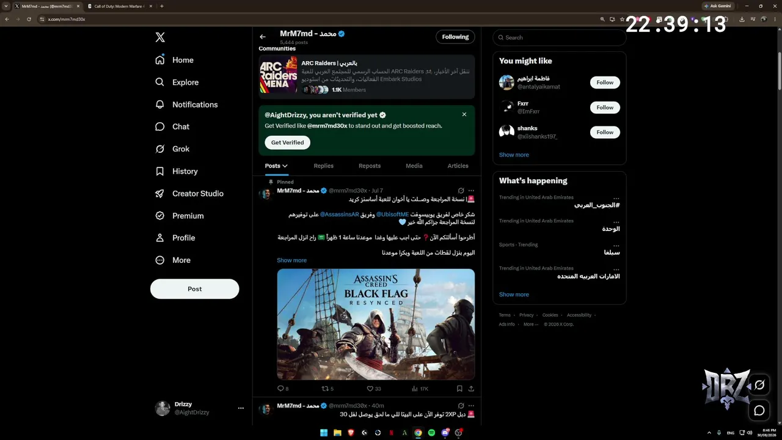Open History in the sidebar
The width and height of the screenshot is (782, 440).
click(x=177, y=171)
